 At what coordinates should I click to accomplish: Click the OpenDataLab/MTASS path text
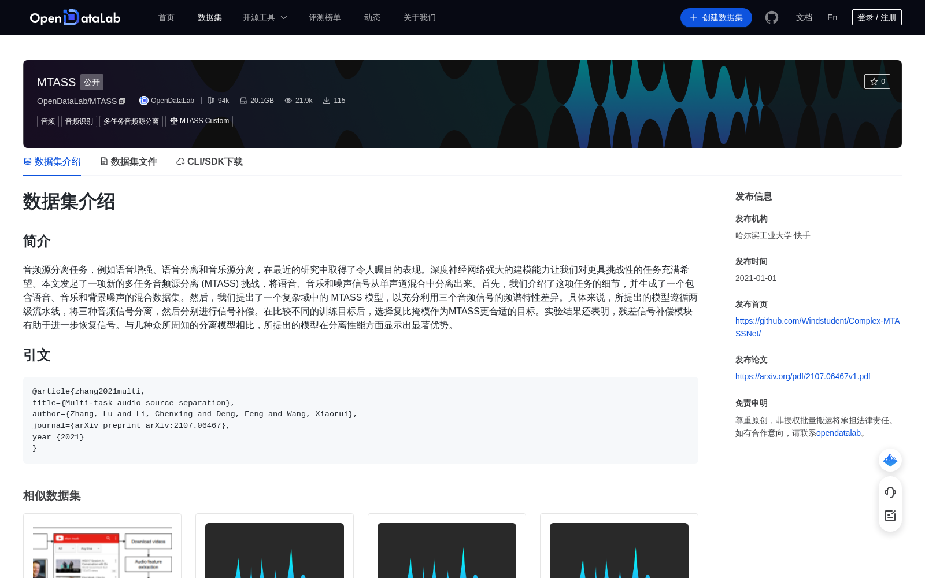point(77,101)
